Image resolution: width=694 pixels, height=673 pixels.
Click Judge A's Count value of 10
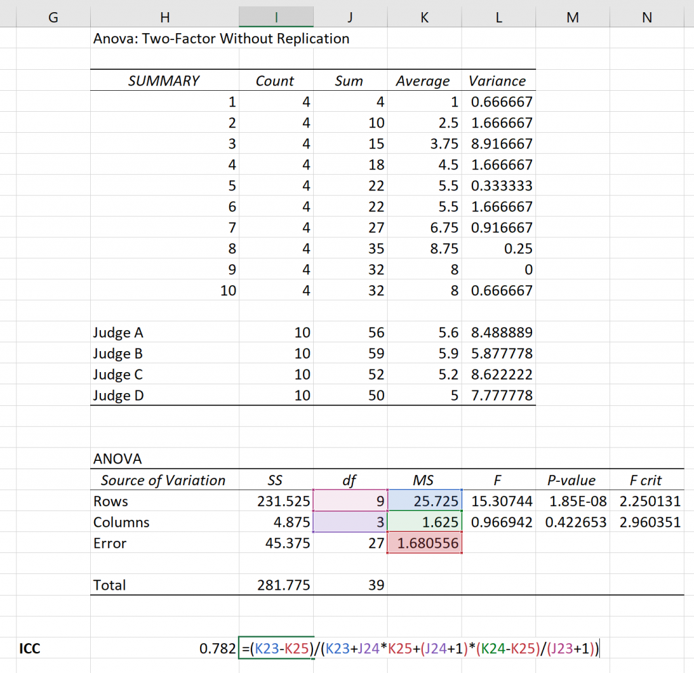click(276, 333)
